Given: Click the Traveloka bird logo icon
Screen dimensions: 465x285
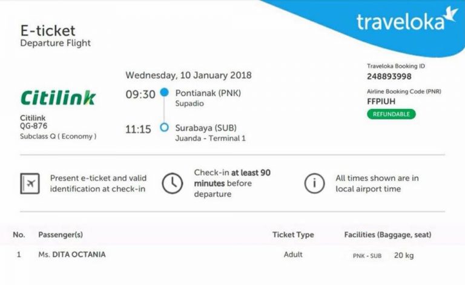Looking at the screenshot, I should tap(450, 15).
